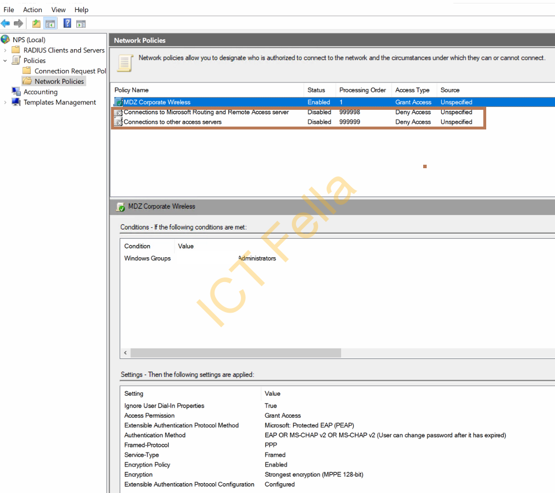The image size is (555, 493).
Task: Sort by the Processing Order column header
Action: tap(363, 90)
